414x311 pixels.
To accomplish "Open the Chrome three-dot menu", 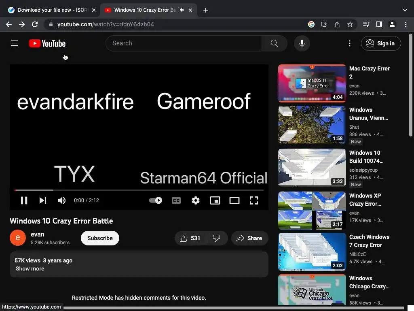I will click(x=405, y=24).
